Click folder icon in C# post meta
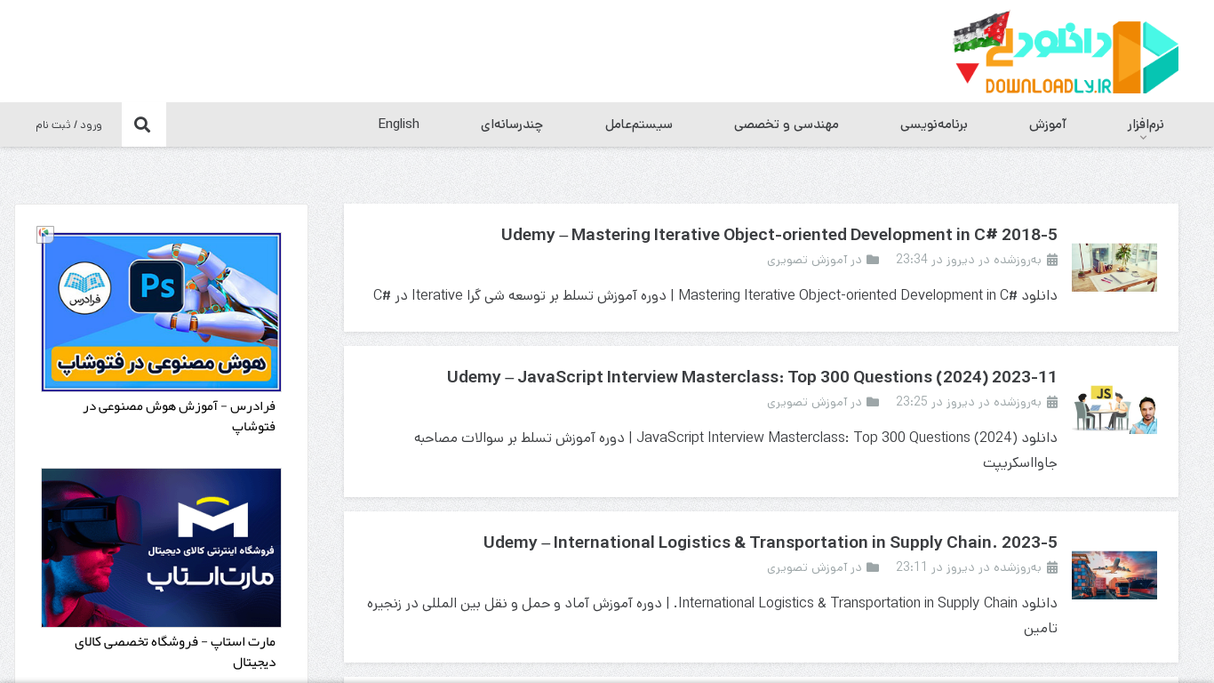Screen dimensions: 1214x683 click(873, 260)
